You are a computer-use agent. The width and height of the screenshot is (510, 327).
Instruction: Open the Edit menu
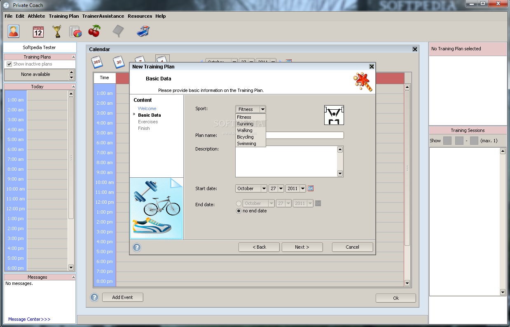pyautogui.click(x=20, y=16)
